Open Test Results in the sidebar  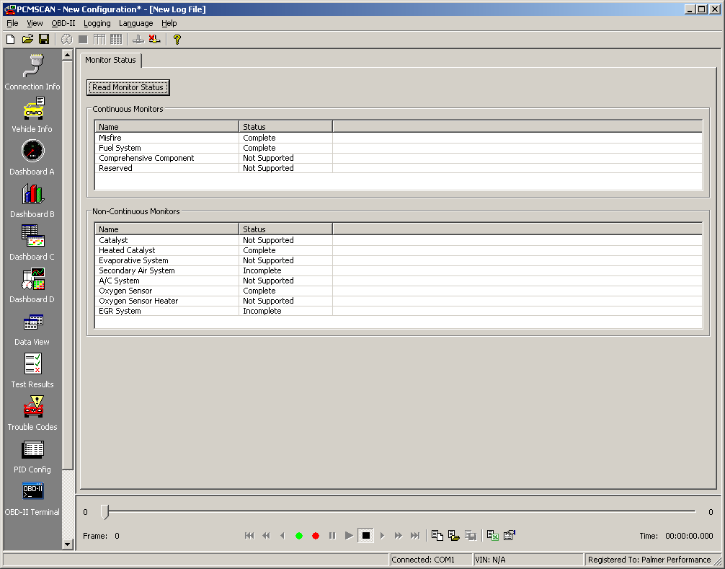click(32, 371)
